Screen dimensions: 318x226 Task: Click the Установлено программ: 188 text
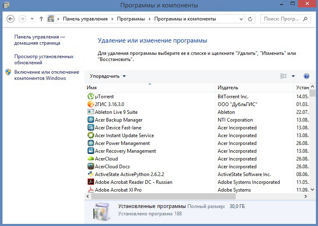click(x=150, y=214)
